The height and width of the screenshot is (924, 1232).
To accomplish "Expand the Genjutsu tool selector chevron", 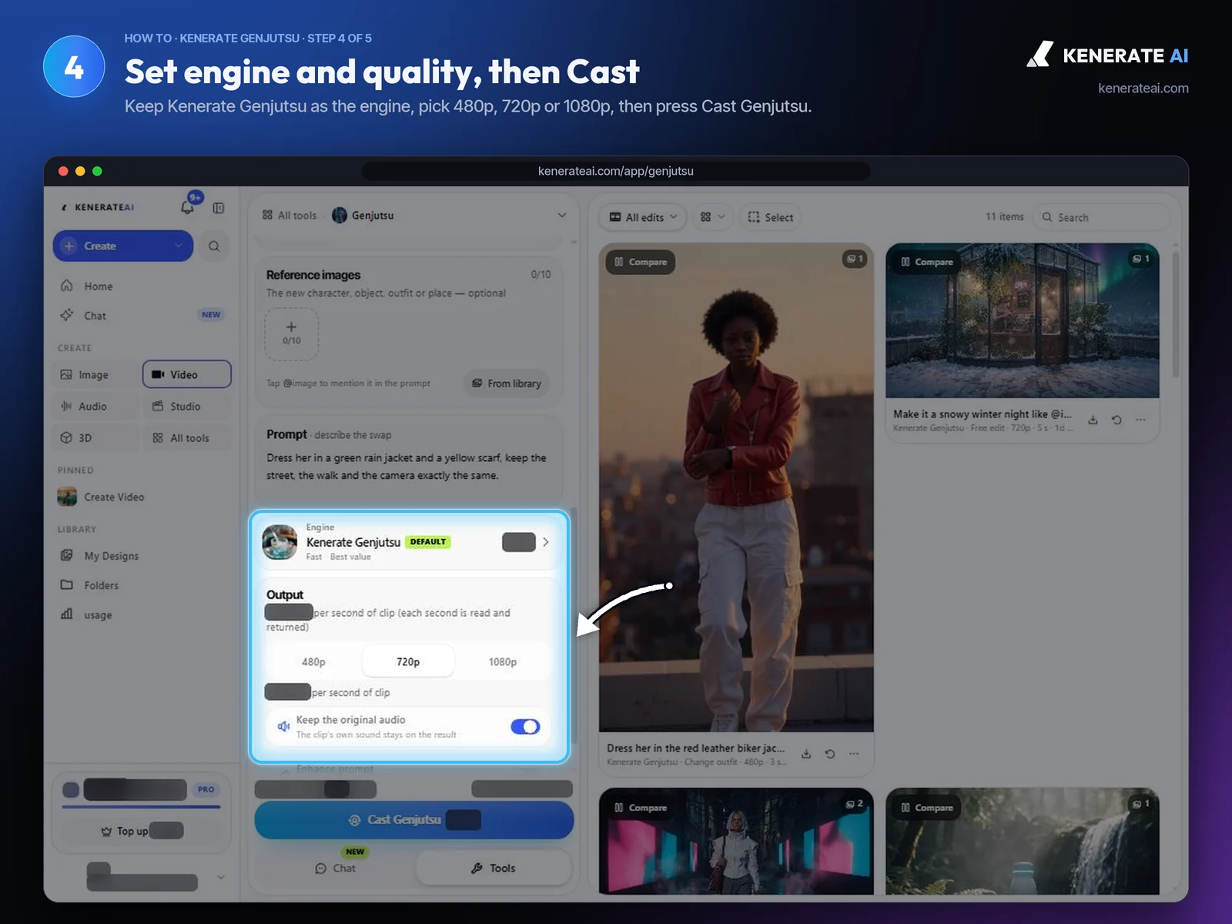I will [x=562, y=216].
